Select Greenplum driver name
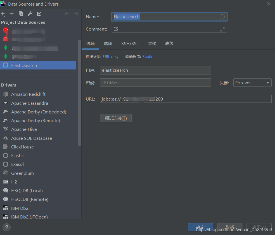 point(22,173)
